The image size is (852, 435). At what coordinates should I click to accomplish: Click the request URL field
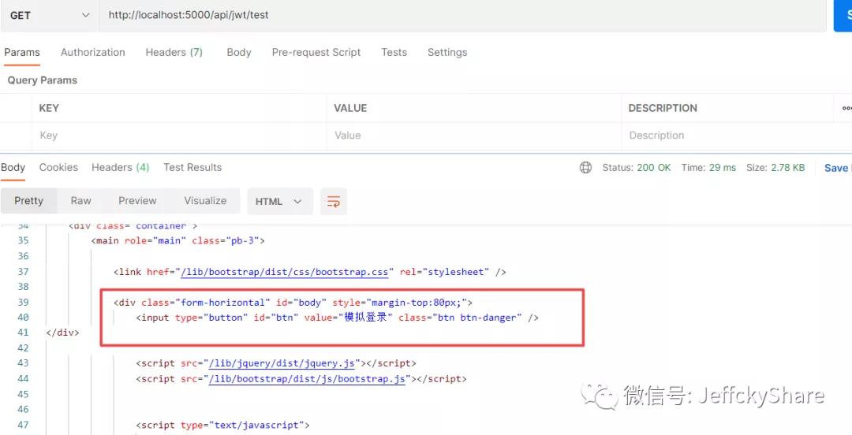(x=462, y=15)
